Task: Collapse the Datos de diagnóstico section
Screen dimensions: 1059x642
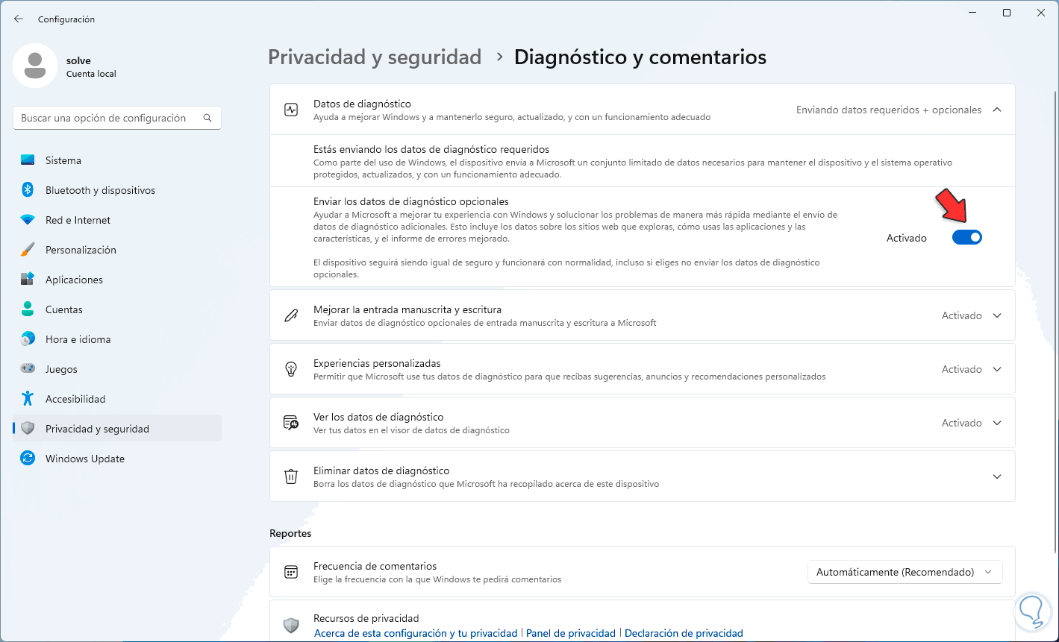Action: 997,110
